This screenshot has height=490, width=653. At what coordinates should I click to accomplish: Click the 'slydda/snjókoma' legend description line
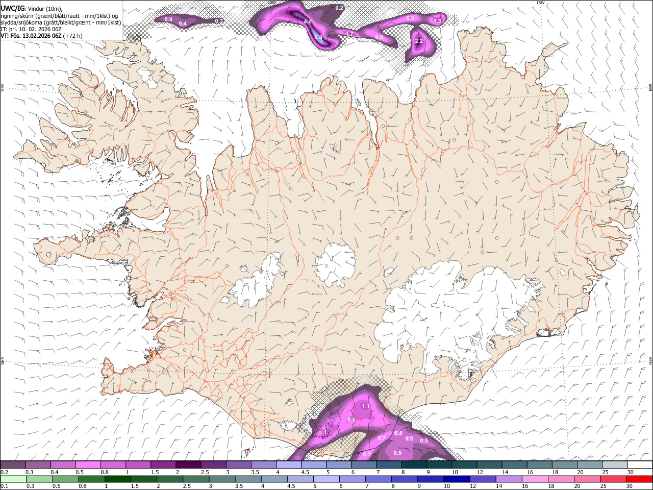61,22
